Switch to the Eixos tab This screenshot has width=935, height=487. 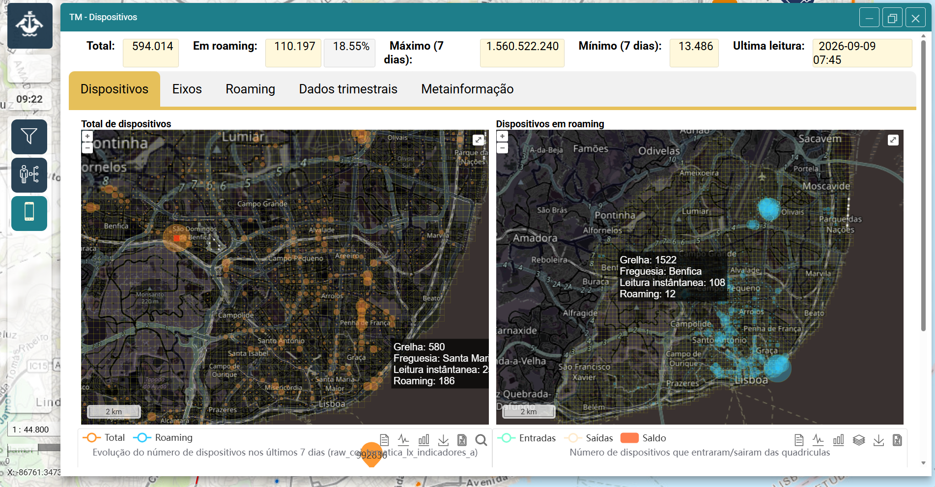(187, 89)
